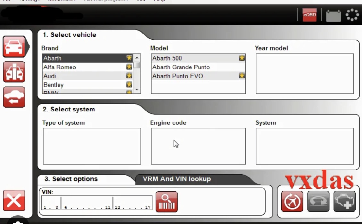Click into the VIN input field
The image size is (362, 224).
[x=97, y=203]
